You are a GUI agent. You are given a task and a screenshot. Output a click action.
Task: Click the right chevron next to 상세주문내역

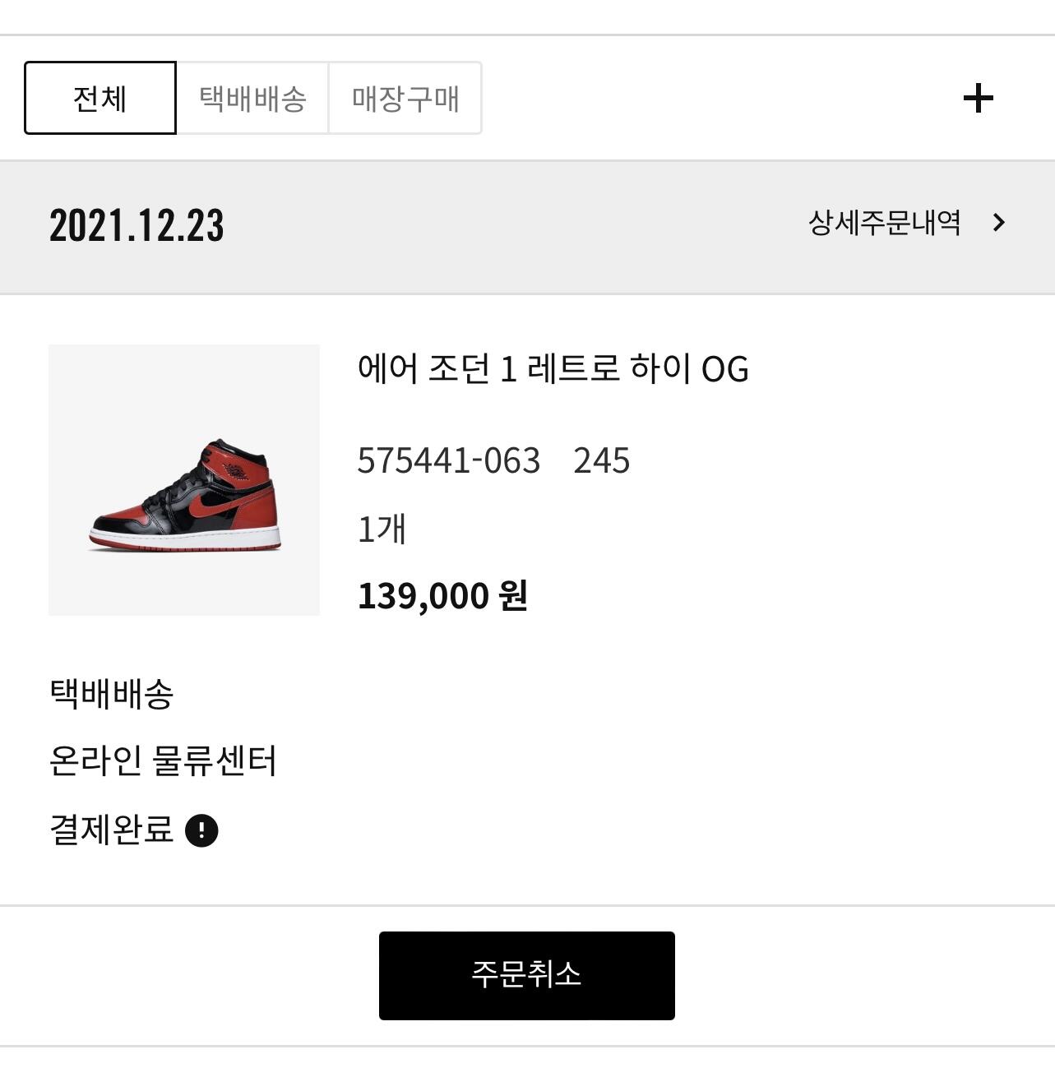pos(999,223)
